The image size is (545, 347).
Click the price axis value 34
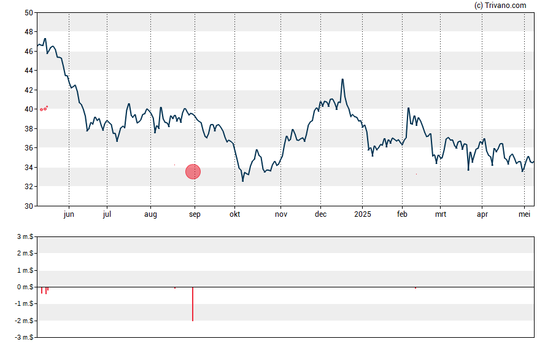click(x=28, y=167)
